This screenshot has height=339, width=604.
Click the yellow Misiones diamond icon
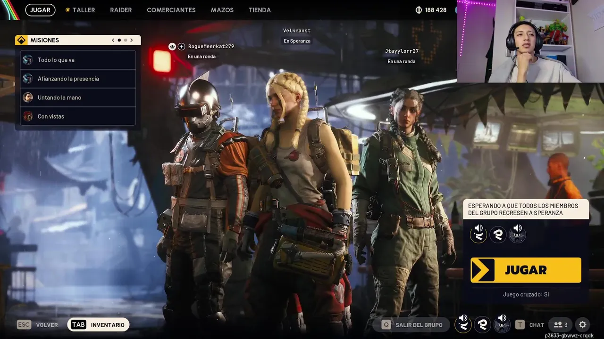pos(21,40)
